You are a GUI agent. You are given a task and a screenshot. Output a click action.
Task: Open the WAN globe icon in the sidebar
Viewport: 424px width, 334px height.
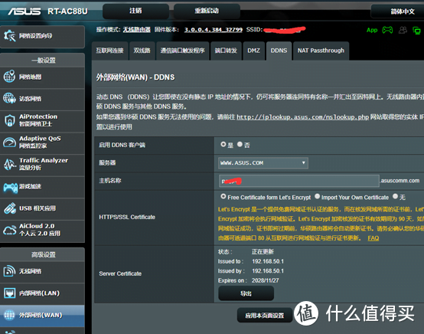pyautogui.click(x=9, y=315)
